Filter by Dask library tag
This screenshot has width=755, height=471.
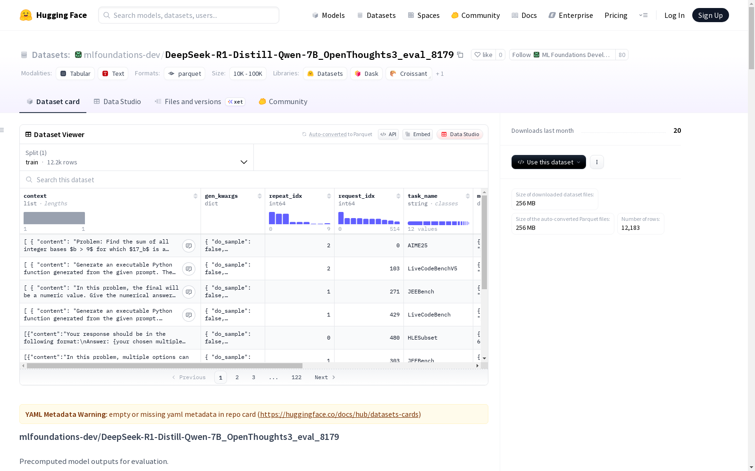pos(366,73)
